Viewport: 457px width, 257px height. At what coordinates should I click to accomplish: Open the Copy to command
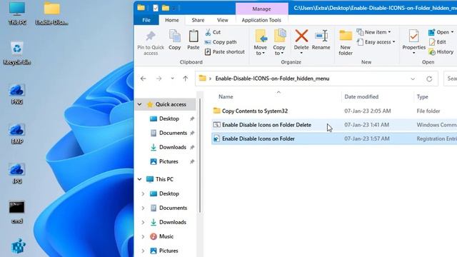(279, 42)
